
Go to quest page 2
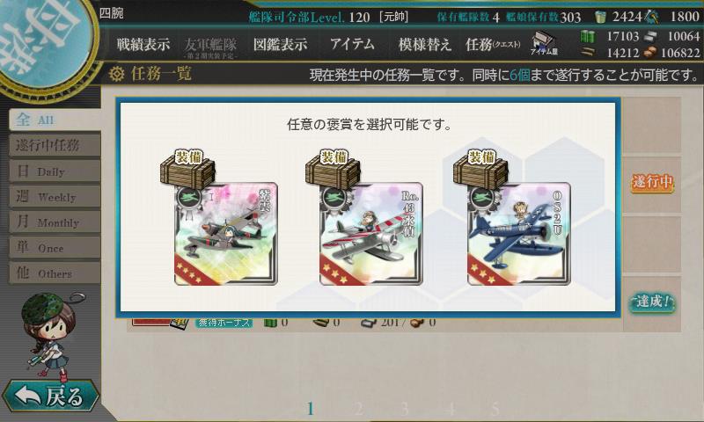click(x=358, y=409)
